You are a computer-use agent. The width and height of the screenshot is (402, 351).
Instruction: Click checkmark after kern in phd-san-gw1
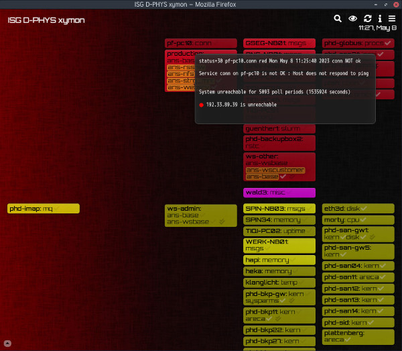[343, 238]
